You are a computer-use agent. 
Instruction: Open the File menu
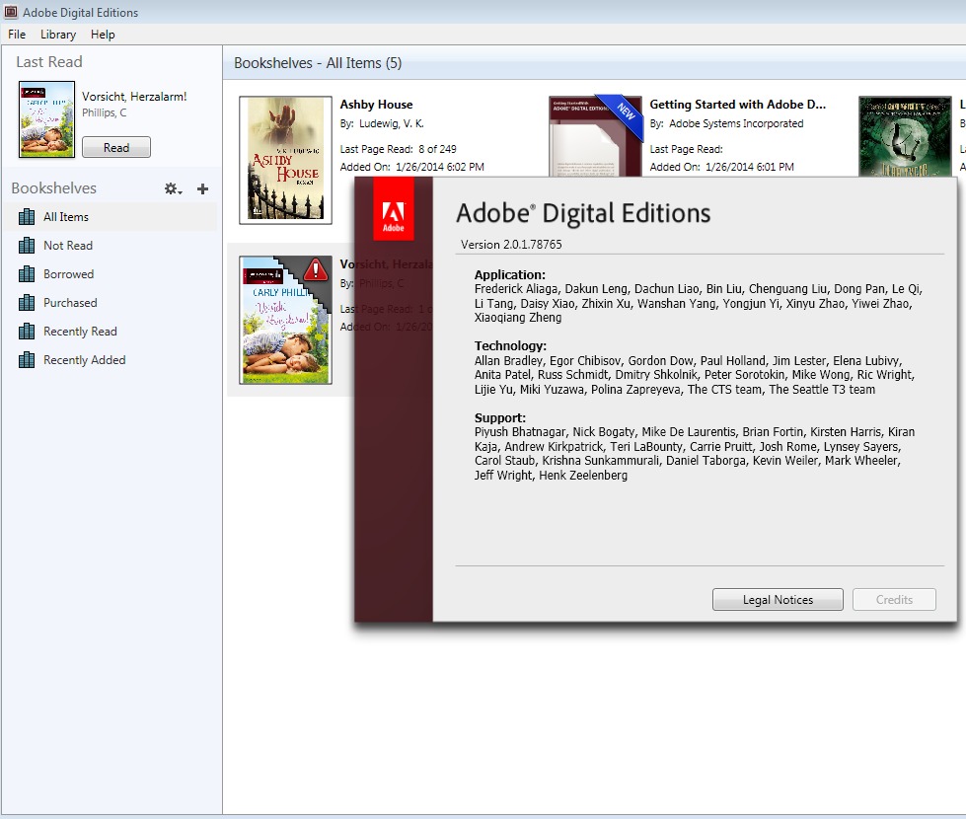(x=17, y=35)
